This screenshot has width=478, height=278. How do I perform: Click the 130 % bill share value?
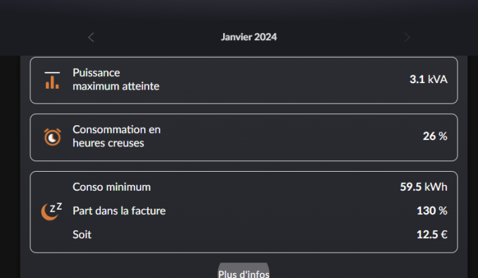[x=432, y=210]
